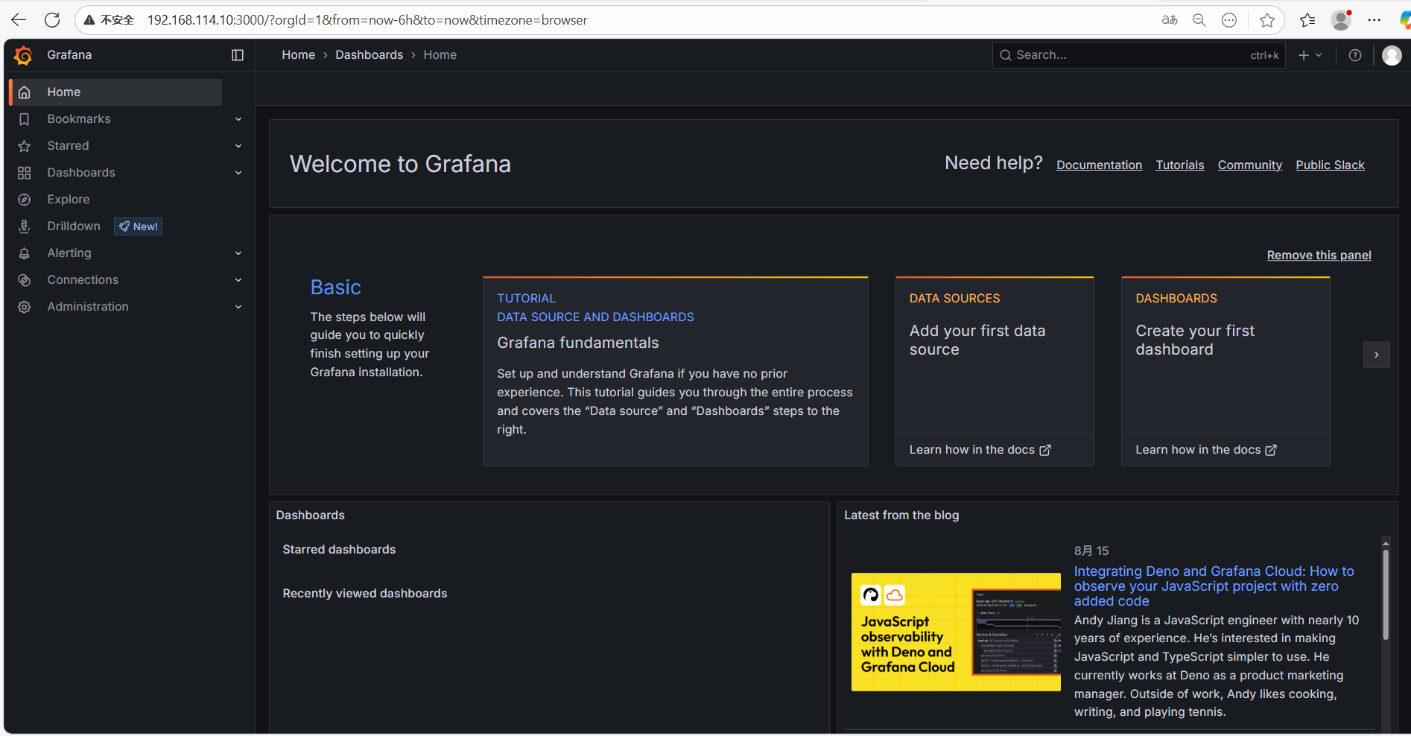This screenshot has width=1411, height=736.
Task: Click the search magnifier icon in Grafana
Action: tap(1006, 55)
